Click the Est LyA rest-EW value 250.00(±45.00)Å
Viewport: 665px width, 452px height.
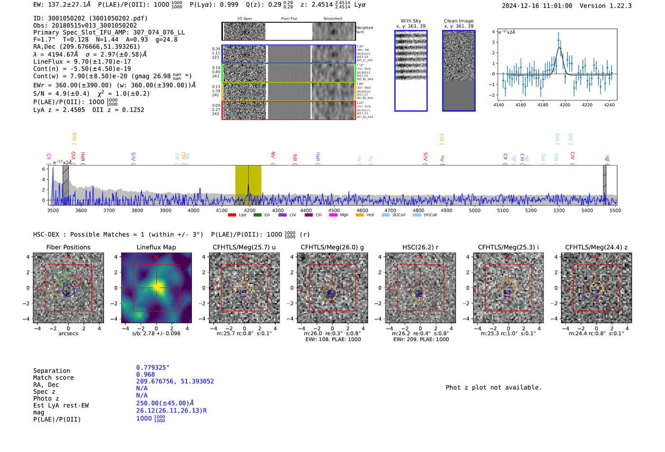click(165, 403)
